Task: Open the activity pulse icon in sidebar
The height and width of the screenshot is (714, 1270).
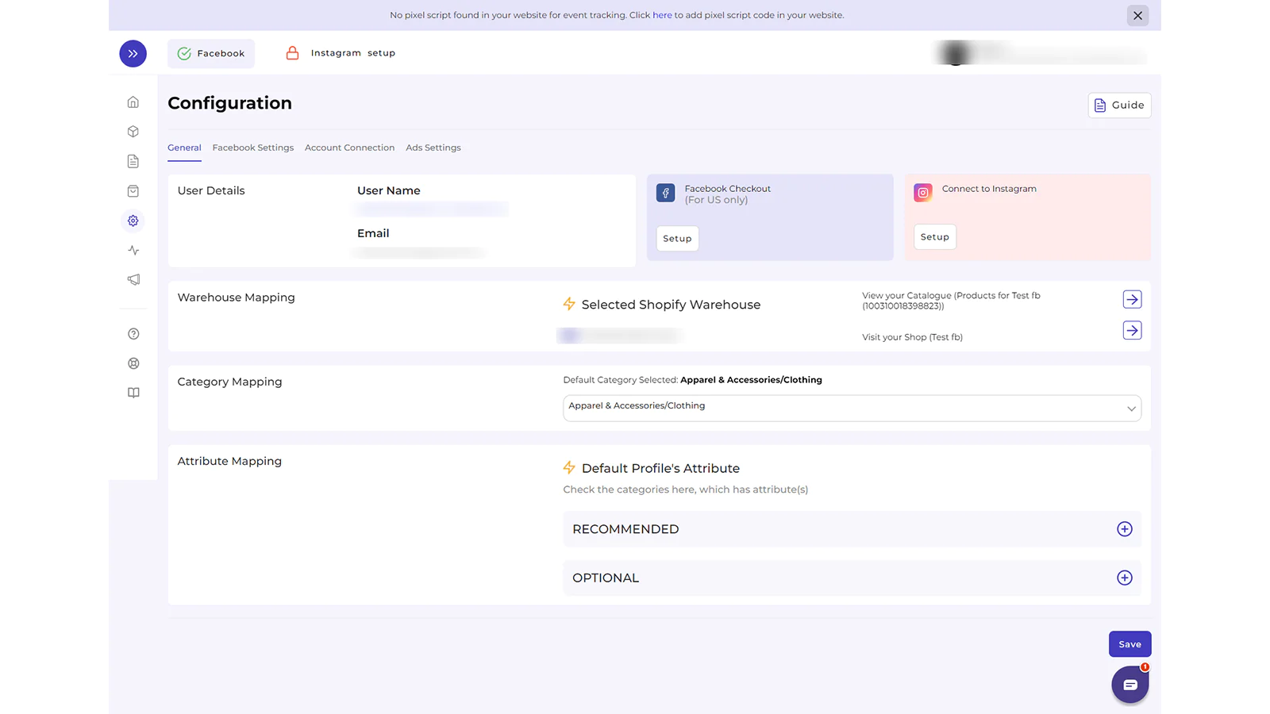Action: point(133,251)
